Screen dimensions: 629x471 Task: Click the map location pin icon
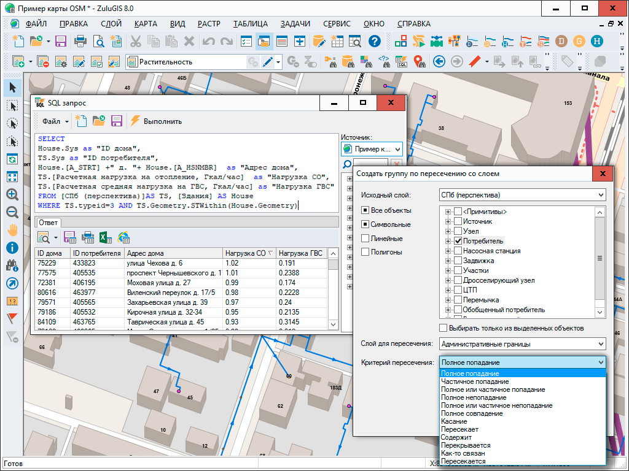coord(419,61)
